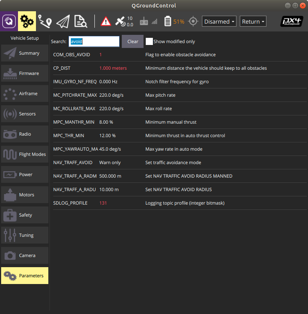Click the parameter Search input field
The image size is (308, 314).
[94, 42]
